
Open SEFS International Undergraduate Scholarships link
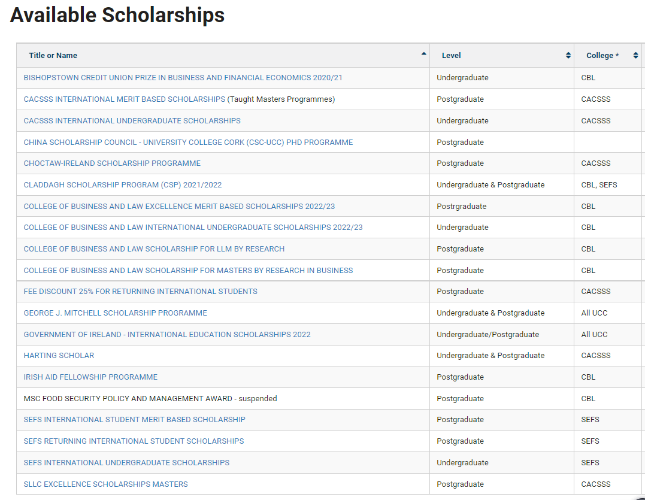(127, 463)
